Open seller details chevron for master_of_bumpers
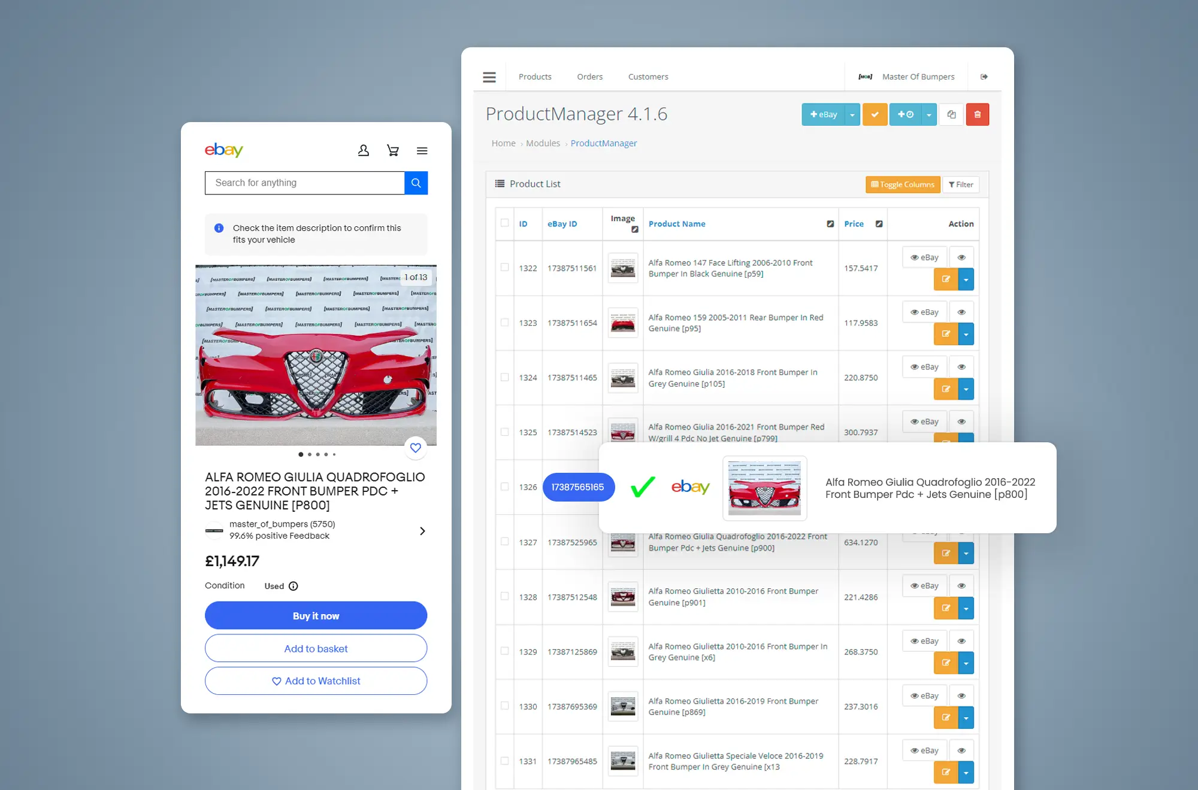The image size is (1198, 790). [x=422, y=531]
